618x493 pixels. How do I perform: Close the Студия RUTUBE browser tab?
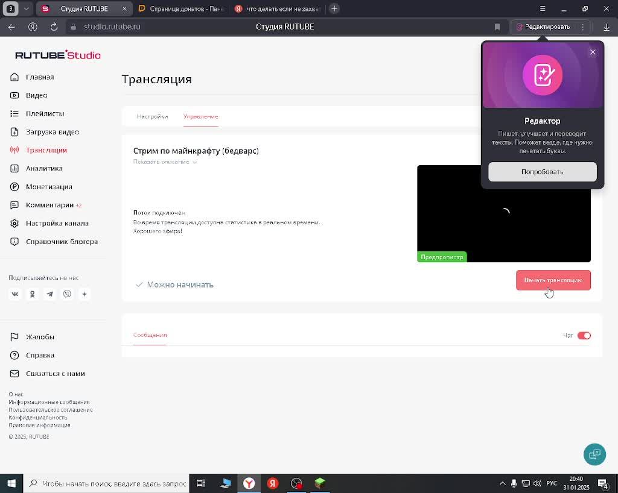tap(124, 8)
